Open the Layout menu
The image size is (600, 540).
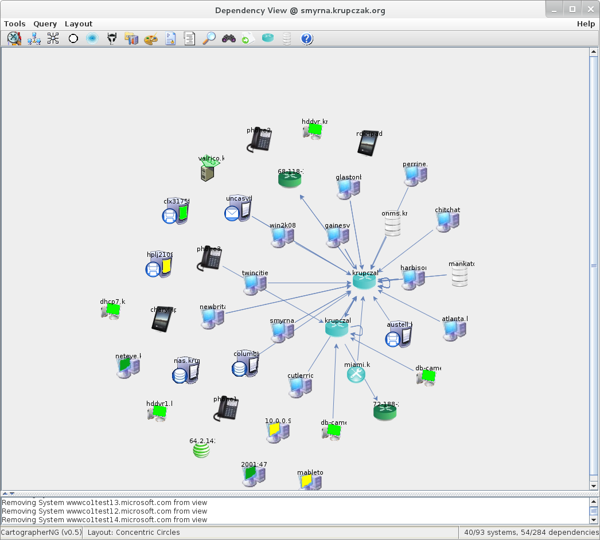(79, 24)
